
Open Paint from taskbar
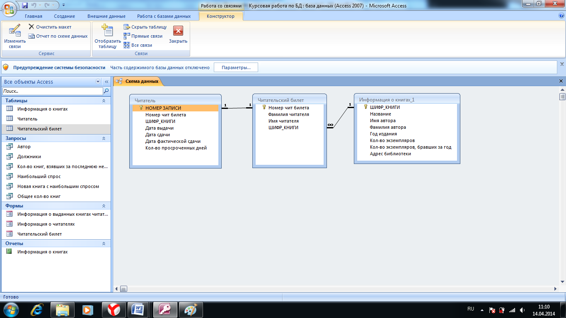tap(191, 309)
